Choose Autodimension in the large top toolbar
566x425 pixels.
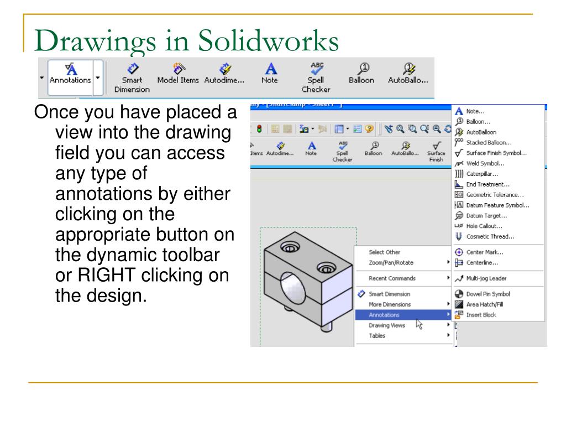click(224, 74)
